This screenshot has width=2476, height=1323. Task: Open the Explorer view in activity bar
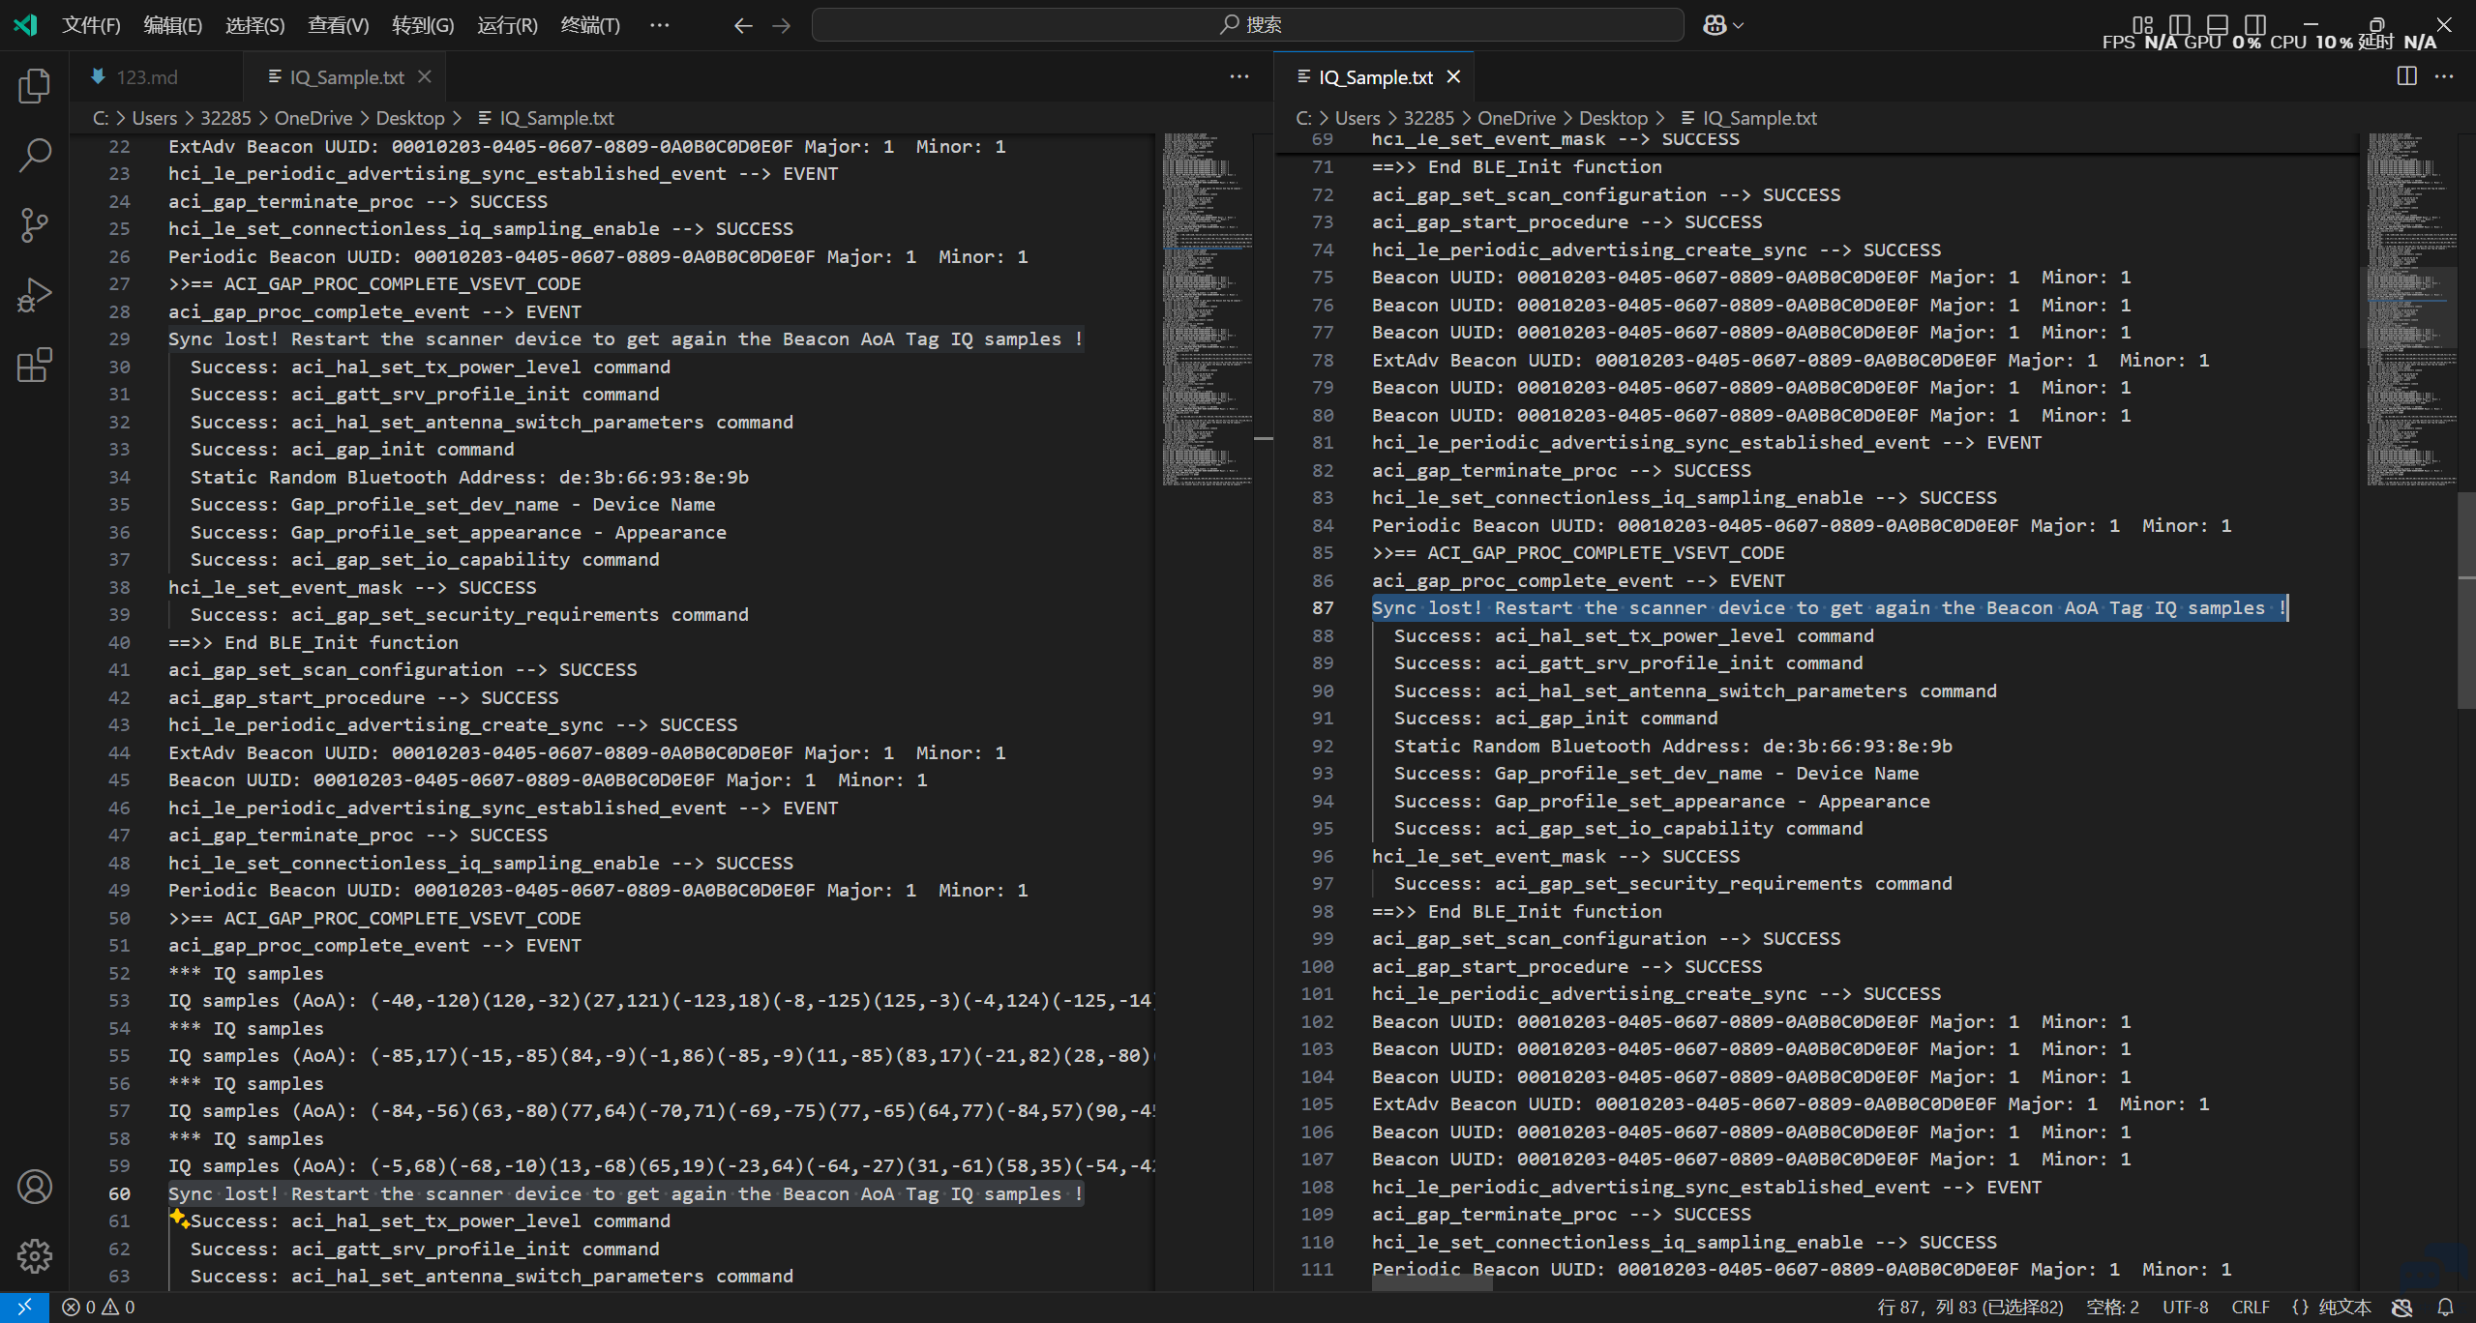[35, 86]
